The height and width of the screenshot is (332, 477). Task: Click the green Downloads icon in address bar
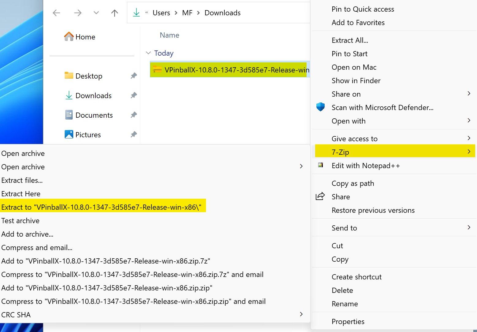pos(136,13)
